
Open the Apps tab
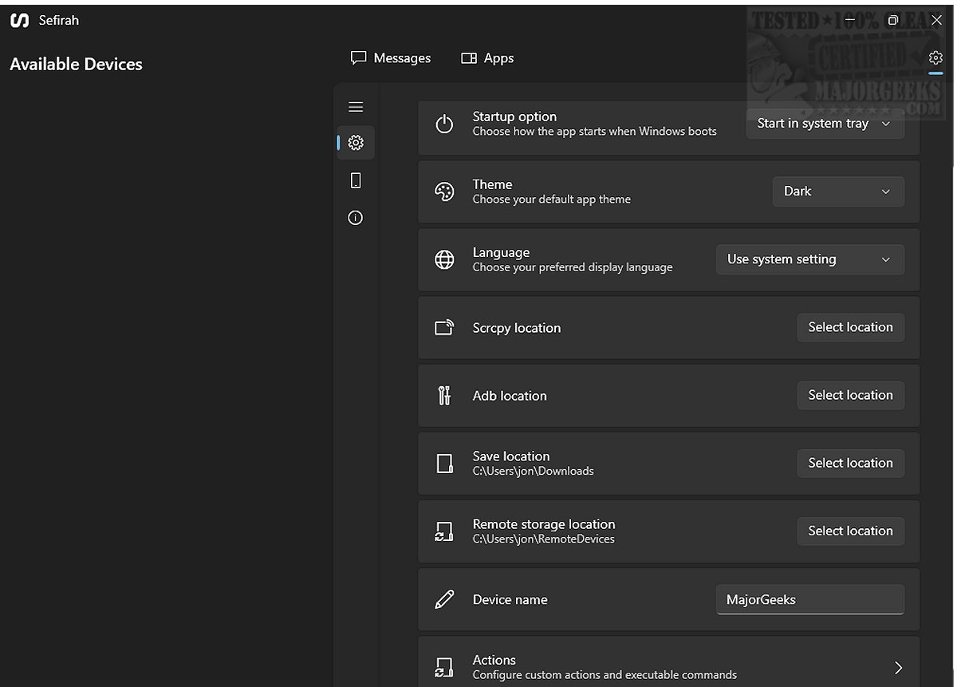[487, 58]
